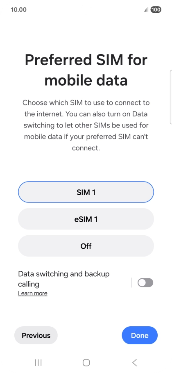Open recent apps navigation icon

point(38,362)
